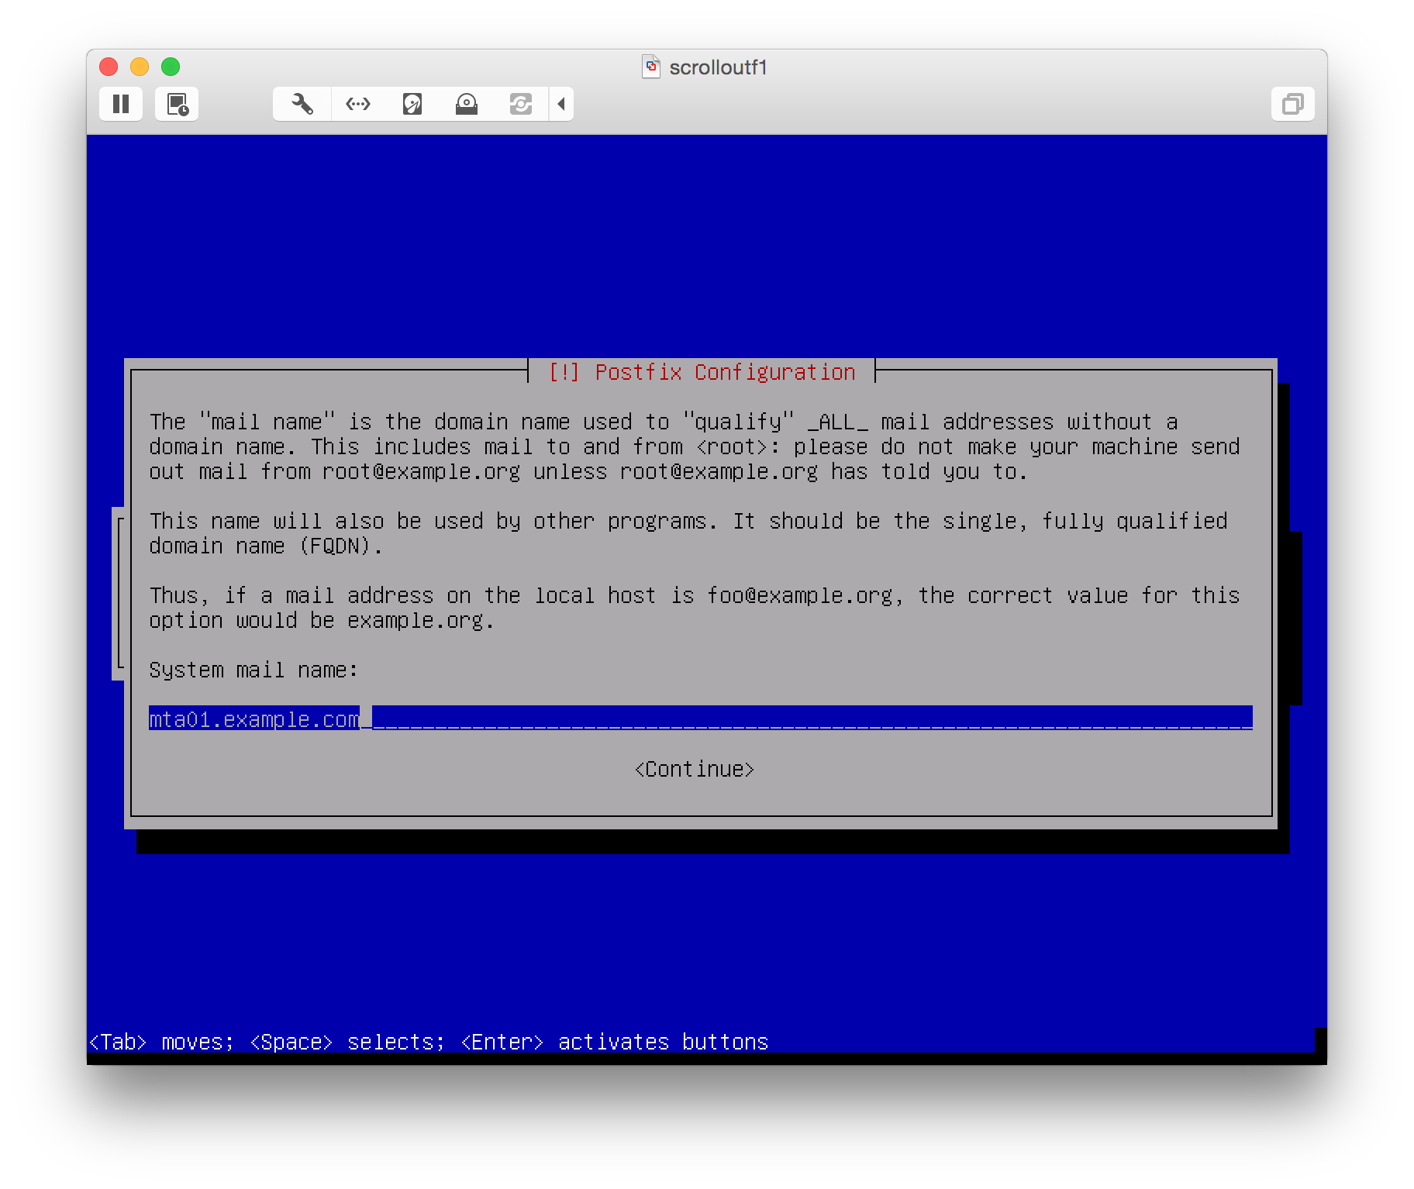This screenshot has height=1189, width=1414.
Task: Switch to single window view button
Action: pyautogui.click(x=1292, y=104)
